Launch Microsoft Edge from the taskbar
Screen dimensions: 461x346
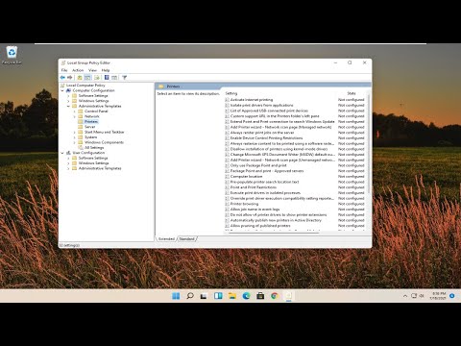click(x=246, y=296)
